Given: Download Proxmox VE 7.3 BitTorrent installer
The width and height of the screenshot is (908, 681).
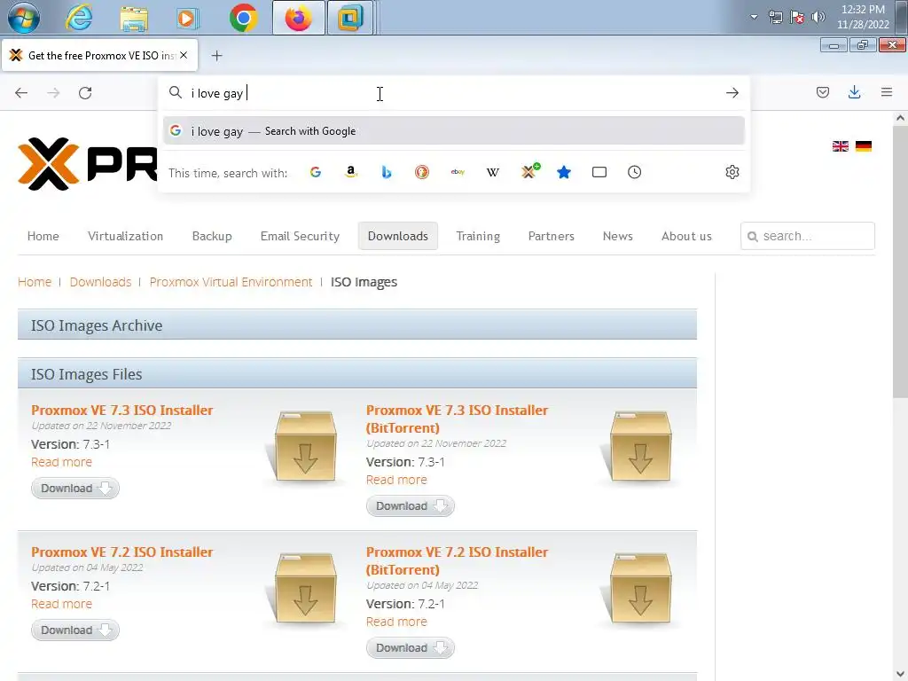Looking at the screenshot, I should [410, 506].
